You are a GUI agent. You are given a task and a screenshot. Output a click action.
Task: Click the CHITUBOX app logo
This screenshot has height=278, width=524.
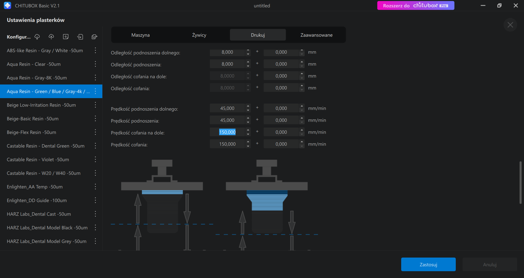tap(8, 5)
